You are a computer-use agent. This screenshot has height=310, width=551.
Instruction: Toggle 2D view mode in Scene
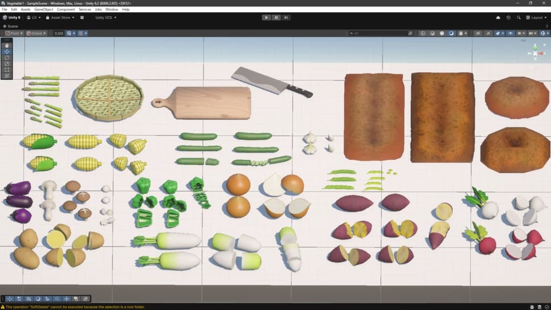click(478, 33)
